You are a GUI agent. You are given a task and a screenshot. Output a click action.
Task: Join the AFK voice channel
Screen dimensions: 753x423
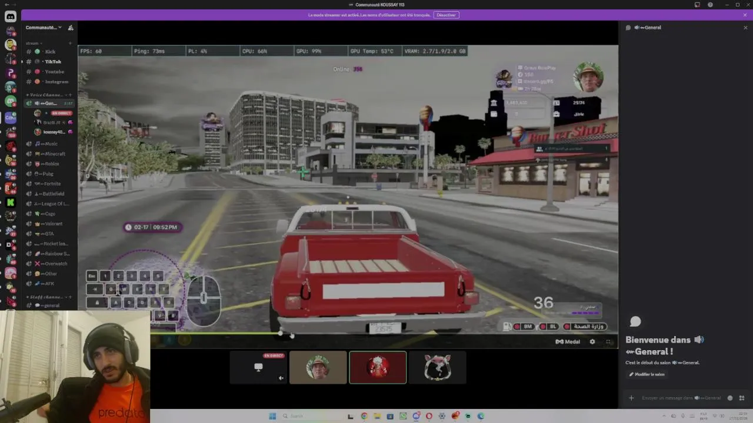[49, 284]
